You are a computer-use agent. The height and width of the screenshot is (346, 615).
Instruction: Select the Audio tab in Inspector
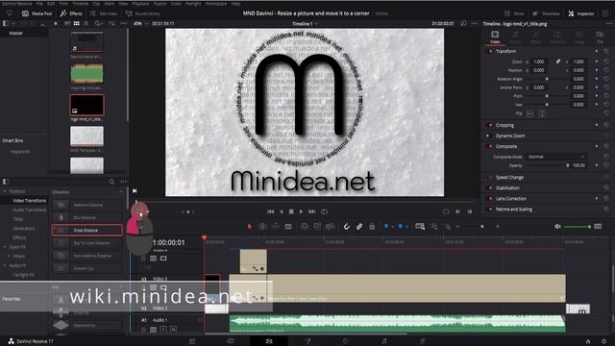coord(515,37)
